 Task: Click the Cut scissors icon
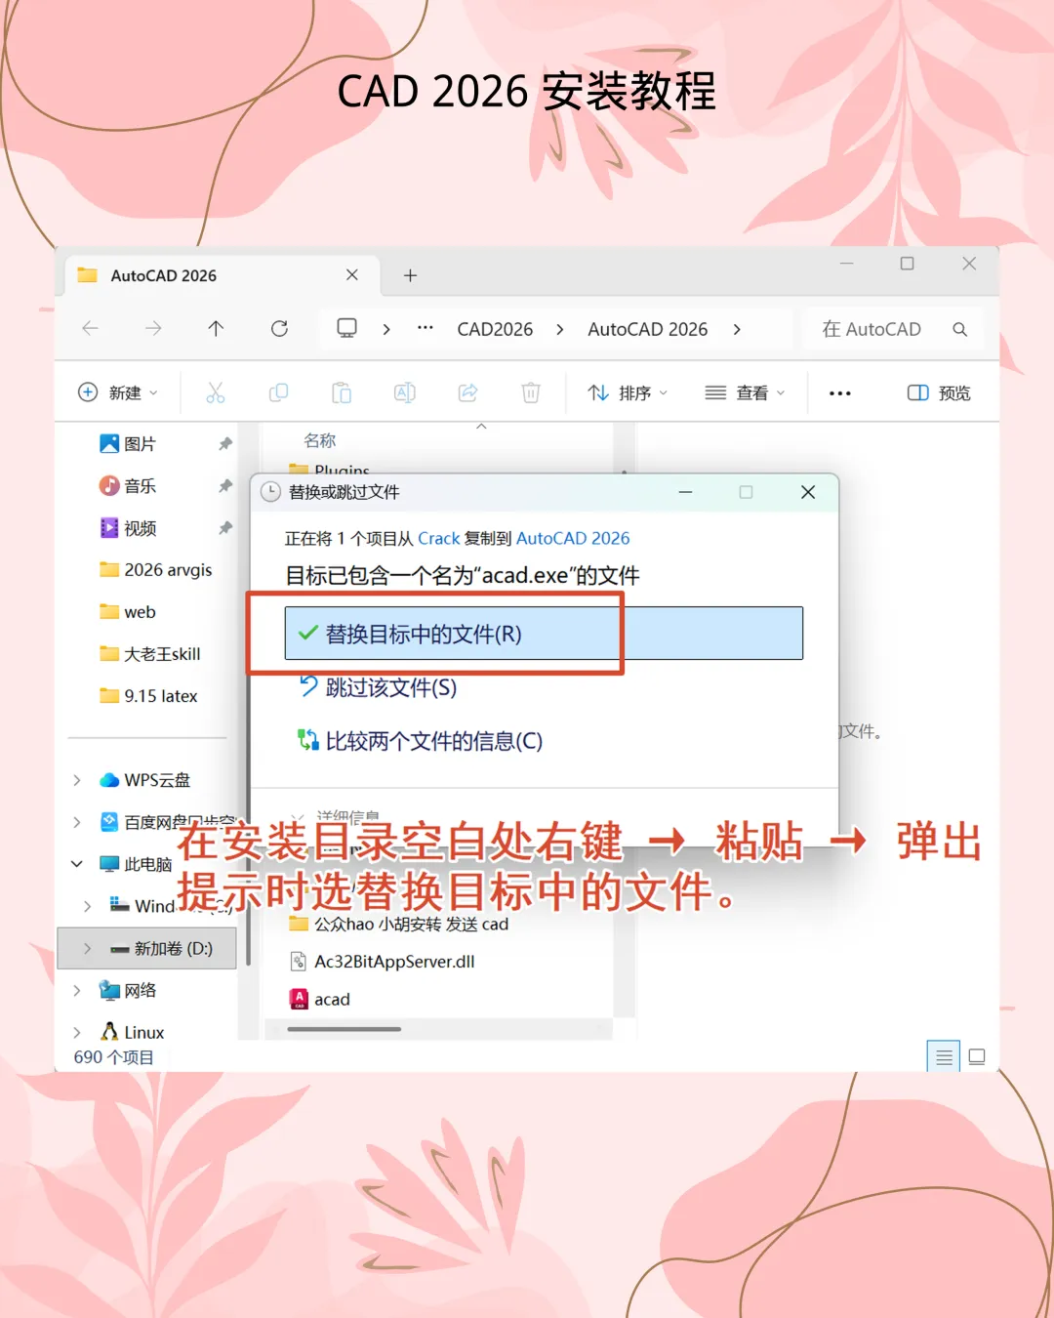pyautogui.click(x=216, y=392)
